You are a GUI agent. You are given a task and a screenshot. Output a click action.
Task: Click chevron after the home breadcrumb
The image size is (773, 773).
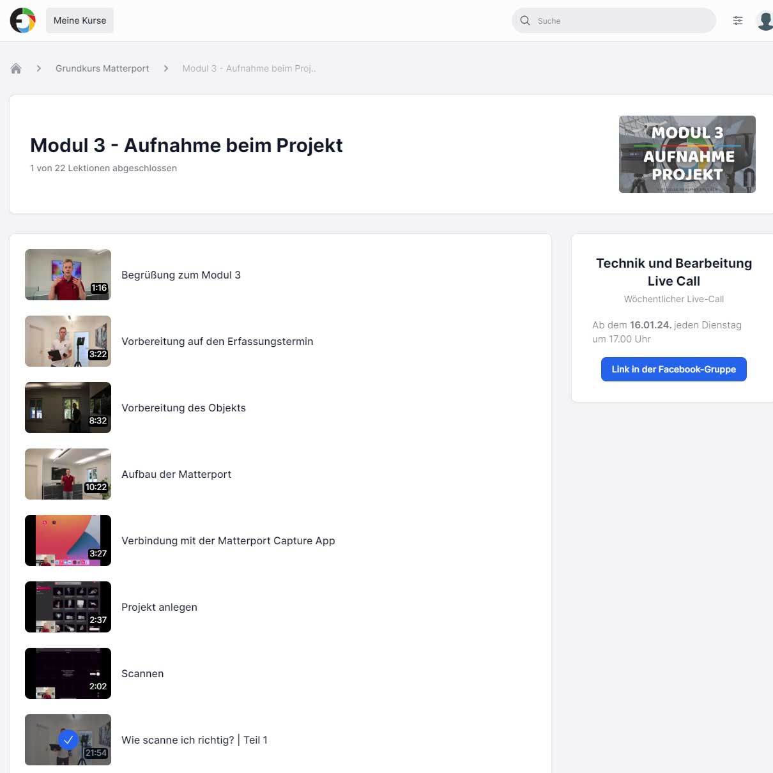click(x=39, y=68)
